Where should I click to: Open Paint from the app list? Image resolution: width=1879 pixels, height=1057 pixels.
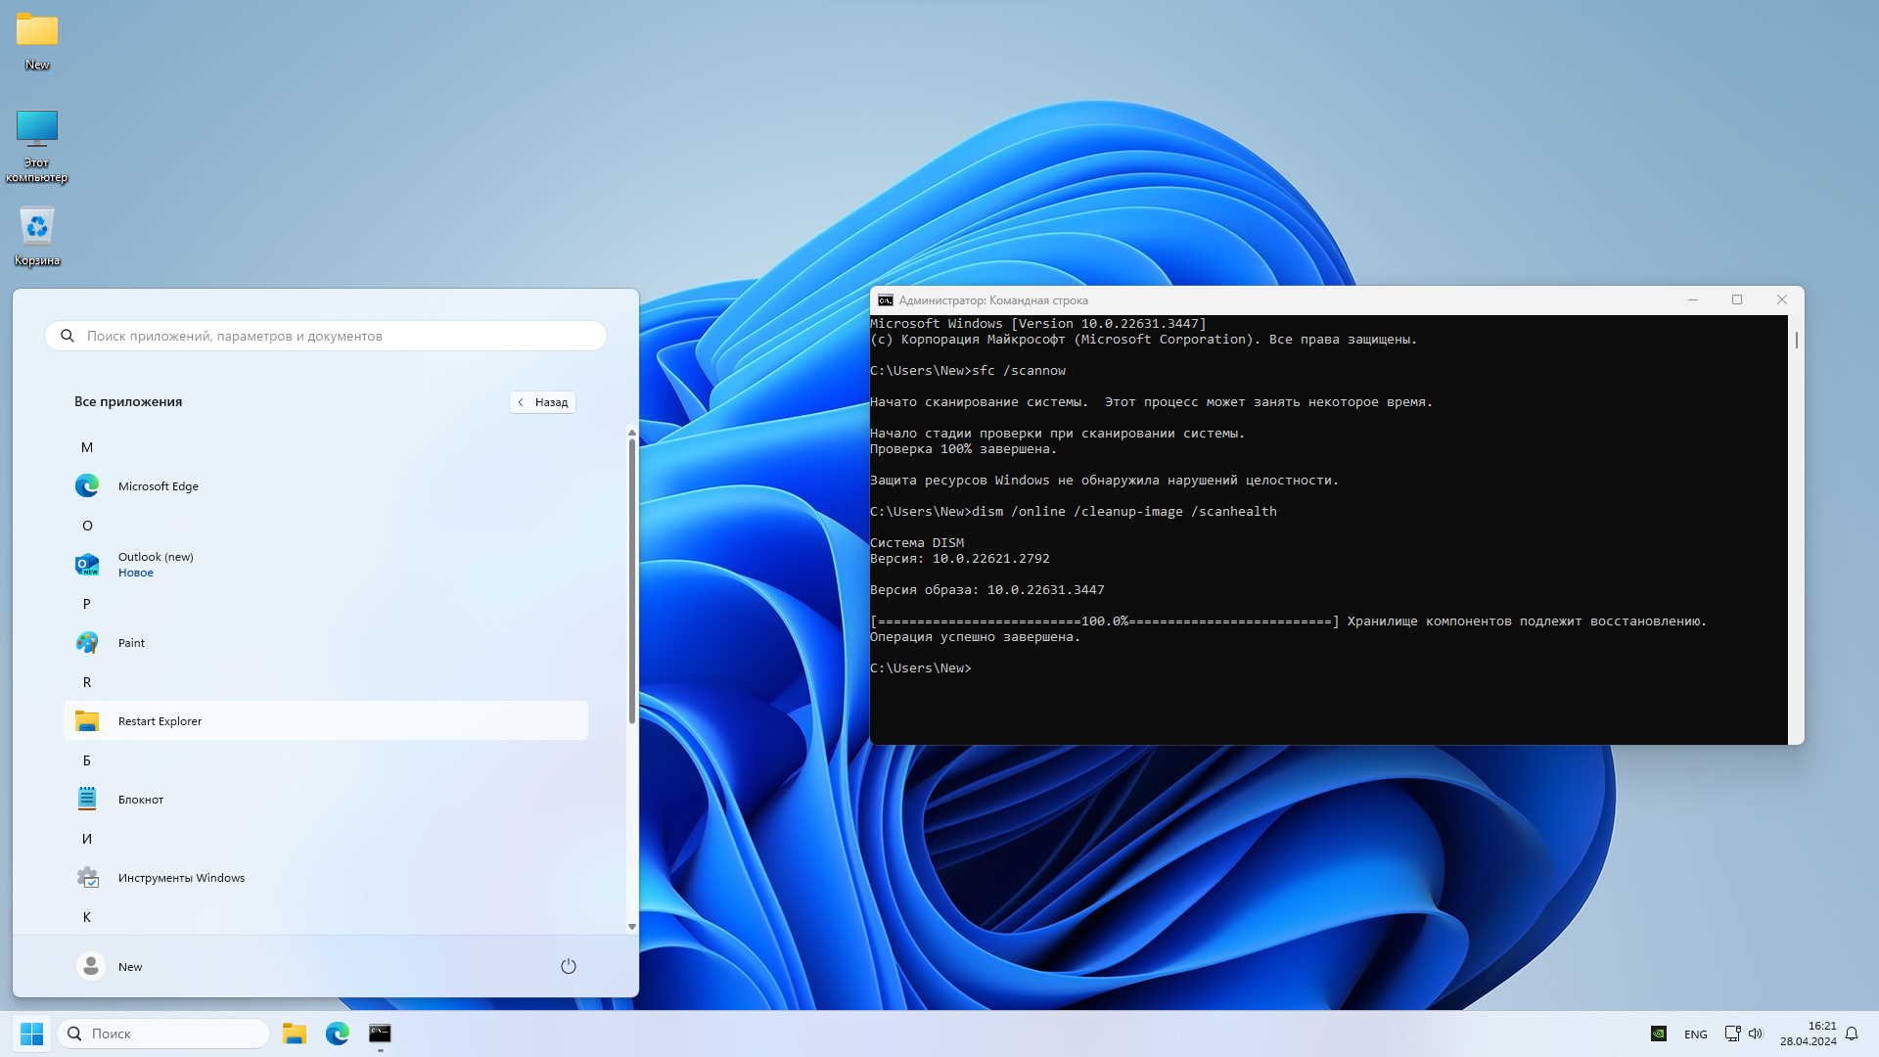coord(131,643)
